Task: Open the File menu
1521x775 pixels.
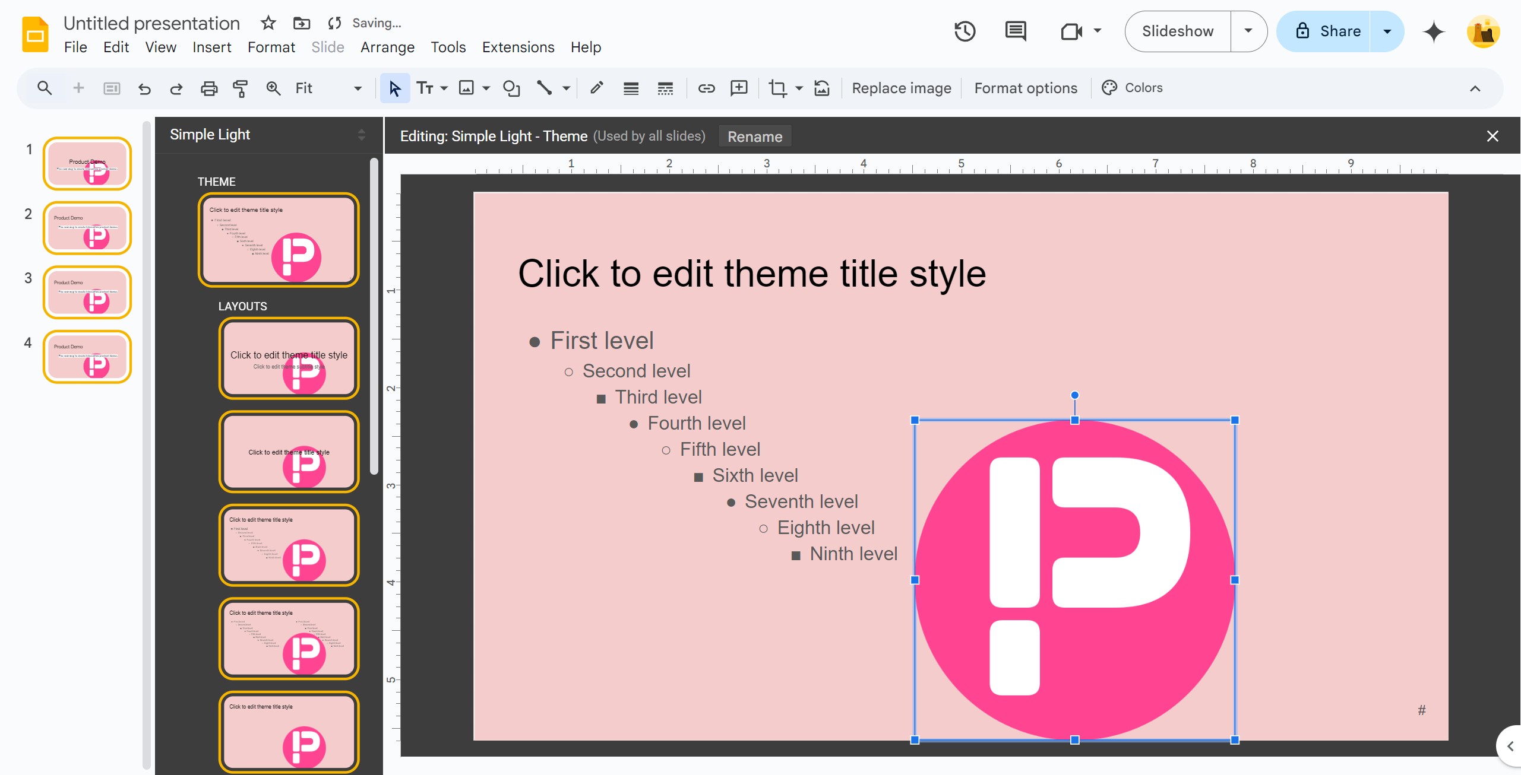Action: 75,47
